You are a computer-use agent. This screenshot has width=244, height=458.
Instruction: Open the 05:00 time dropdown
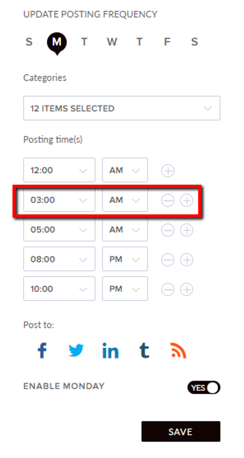pos(59,230)
